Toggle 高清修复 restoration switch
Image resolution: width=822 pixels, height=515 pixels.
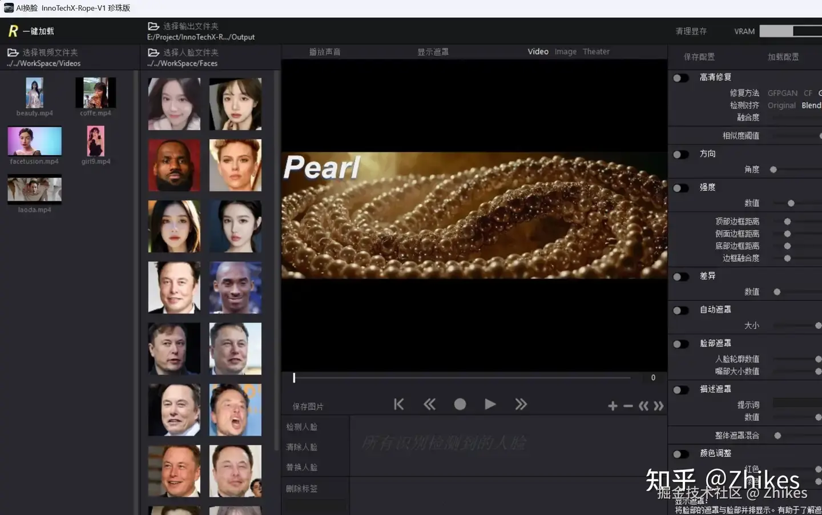pos(680,78)
